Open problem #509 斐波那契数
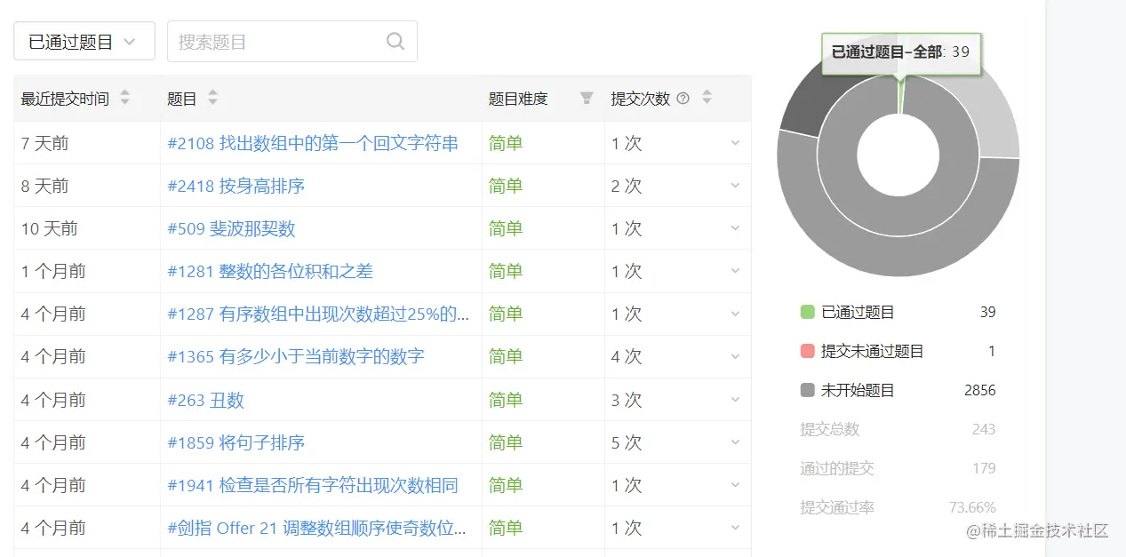1126x557 pixels. tap(231, 228)
